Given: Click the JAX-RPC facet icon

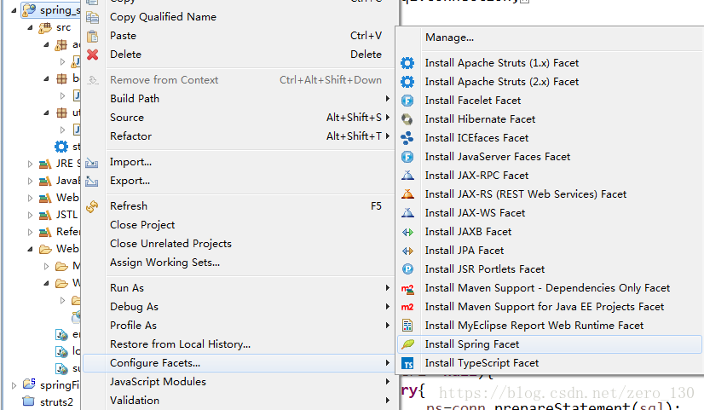Looking at the screenshot, I should point(407,176).
